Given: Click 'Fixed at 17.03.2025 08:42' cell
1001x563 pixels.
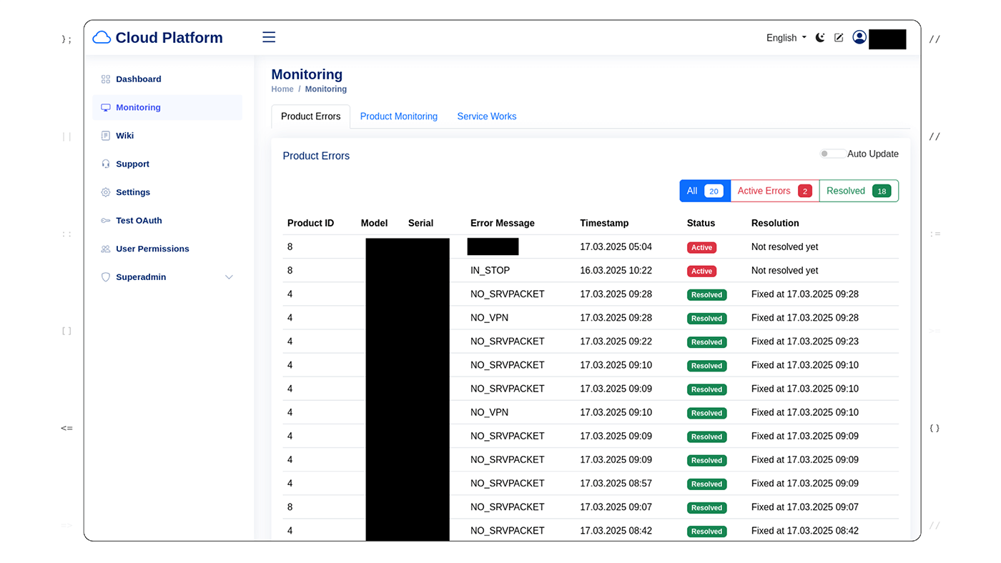Looking at the screenshot, I should click(805, 531).
